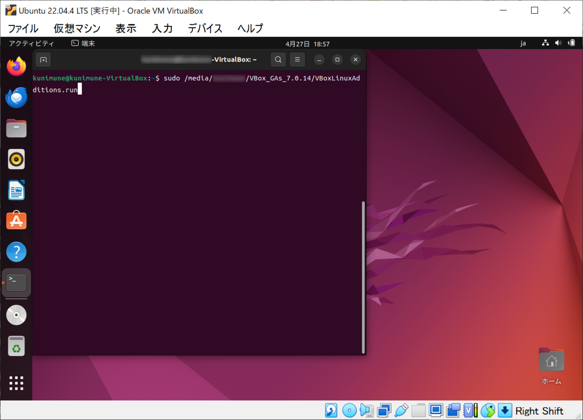Open new tab in the terminal window
583x420 pixels.
coord(43,60)
